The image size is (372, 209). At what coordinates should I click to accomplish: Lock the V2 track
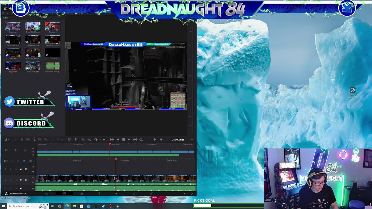pyautogui.click(x=10, y=169)
